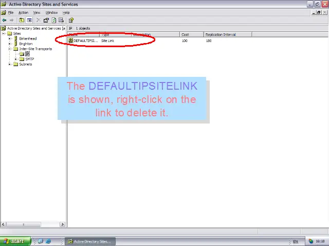Open Help using the toolbar question-mark icon
329x246 pixels.
71,20
